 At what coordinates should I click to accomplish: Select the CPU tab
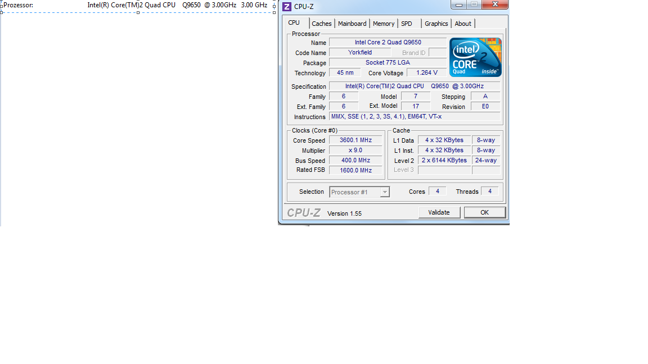click(x=294, y=22)
